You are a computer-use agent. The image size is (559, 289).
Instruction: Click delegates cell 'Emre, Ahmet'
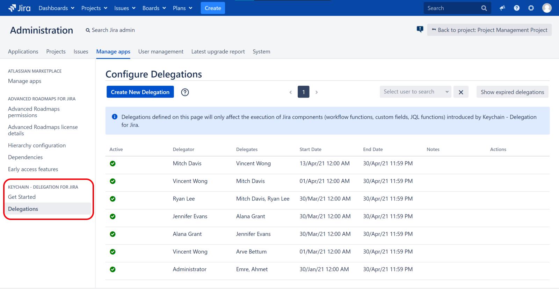coord(252,269)
